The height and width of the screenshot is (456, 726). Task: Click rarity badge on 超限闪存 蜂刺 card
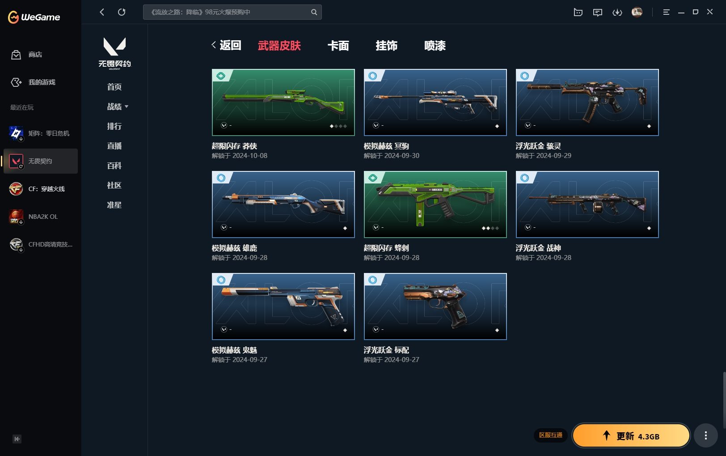[x=372, y=178]
